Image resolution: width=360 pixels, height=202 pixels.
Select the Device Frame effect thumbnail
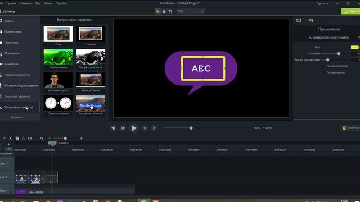tap(91, 80)
